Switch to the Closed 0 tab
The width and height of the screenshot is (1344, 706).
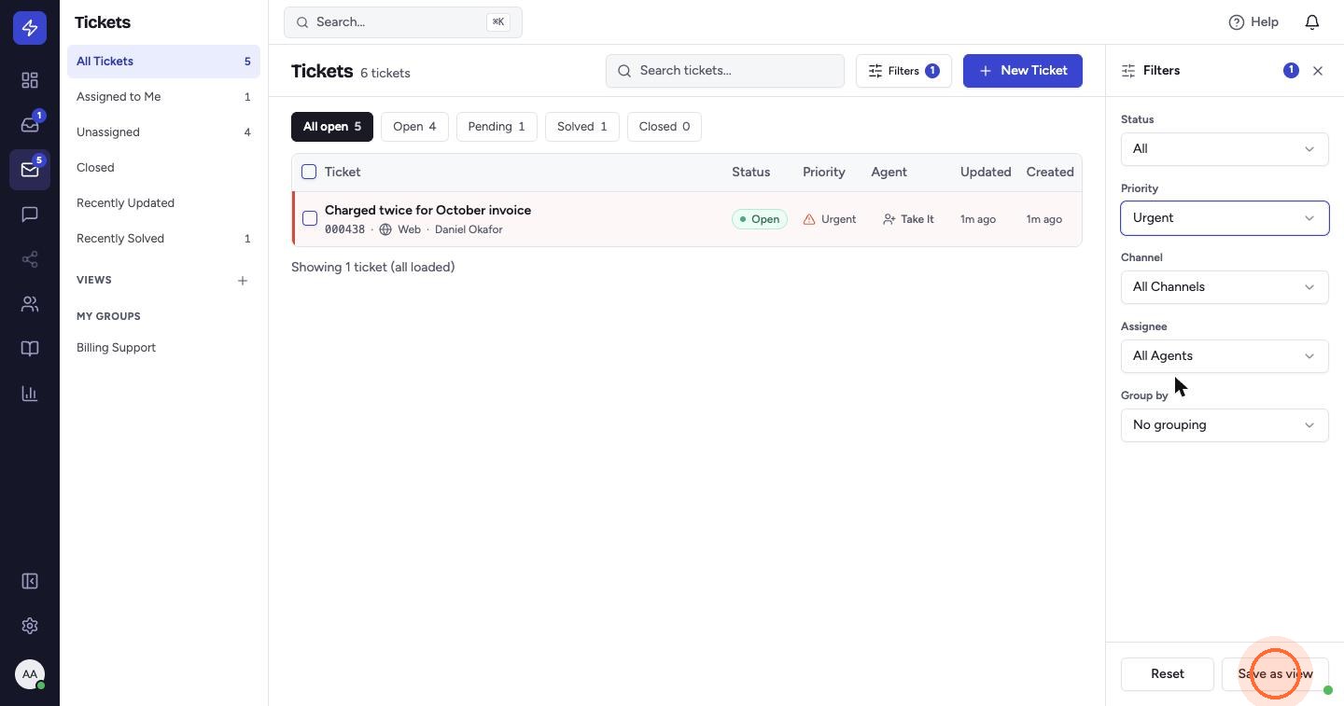[665, 127]
